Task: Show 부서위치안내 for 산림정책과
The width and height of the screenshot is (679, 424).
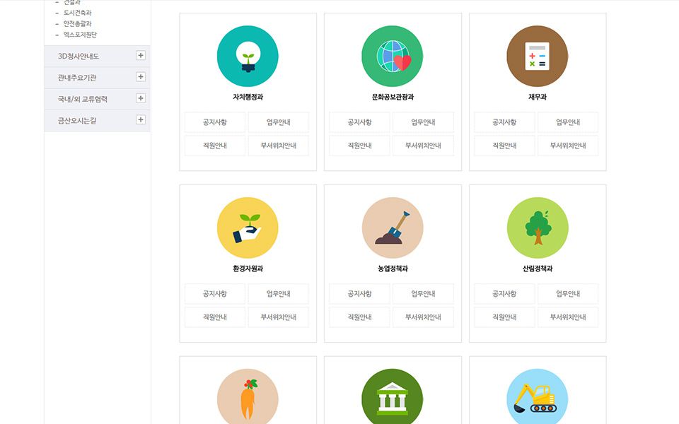Action: [x=568, y=317]
